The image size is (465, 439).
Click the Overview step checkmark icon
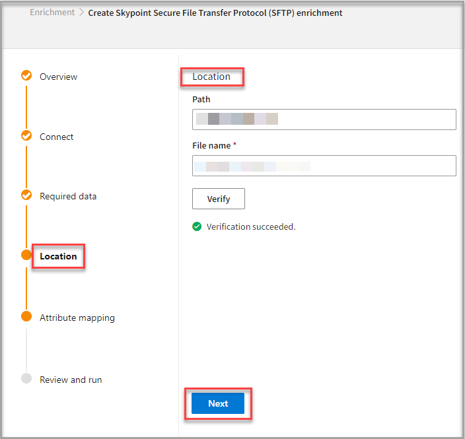pyautogui.click(x=26, y=76)
